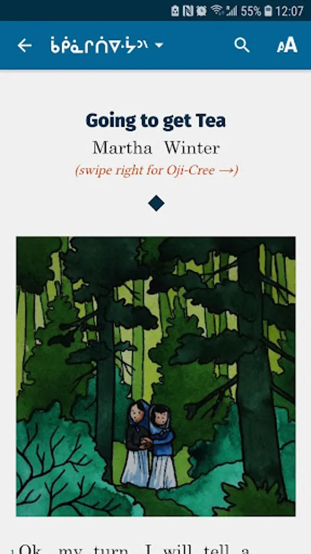Tap the signal strength bars icon

231,10
